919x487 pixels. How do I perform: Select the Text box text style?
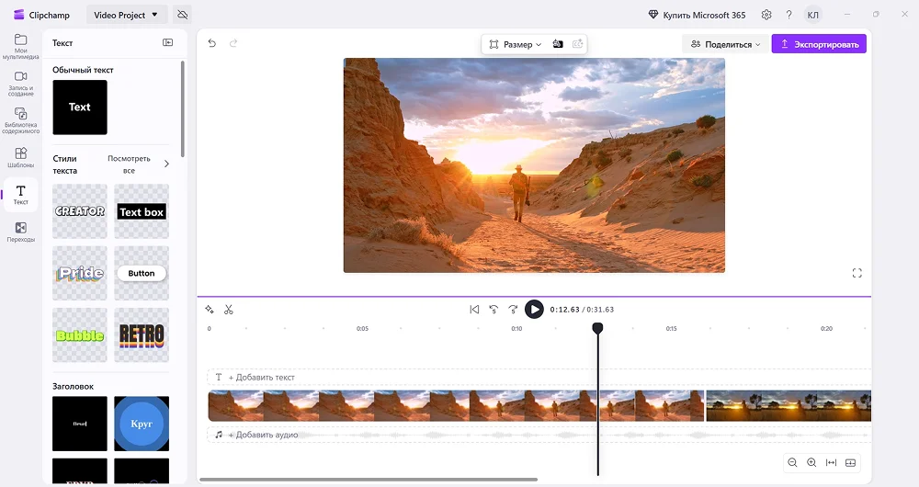(x=142, y=211)
